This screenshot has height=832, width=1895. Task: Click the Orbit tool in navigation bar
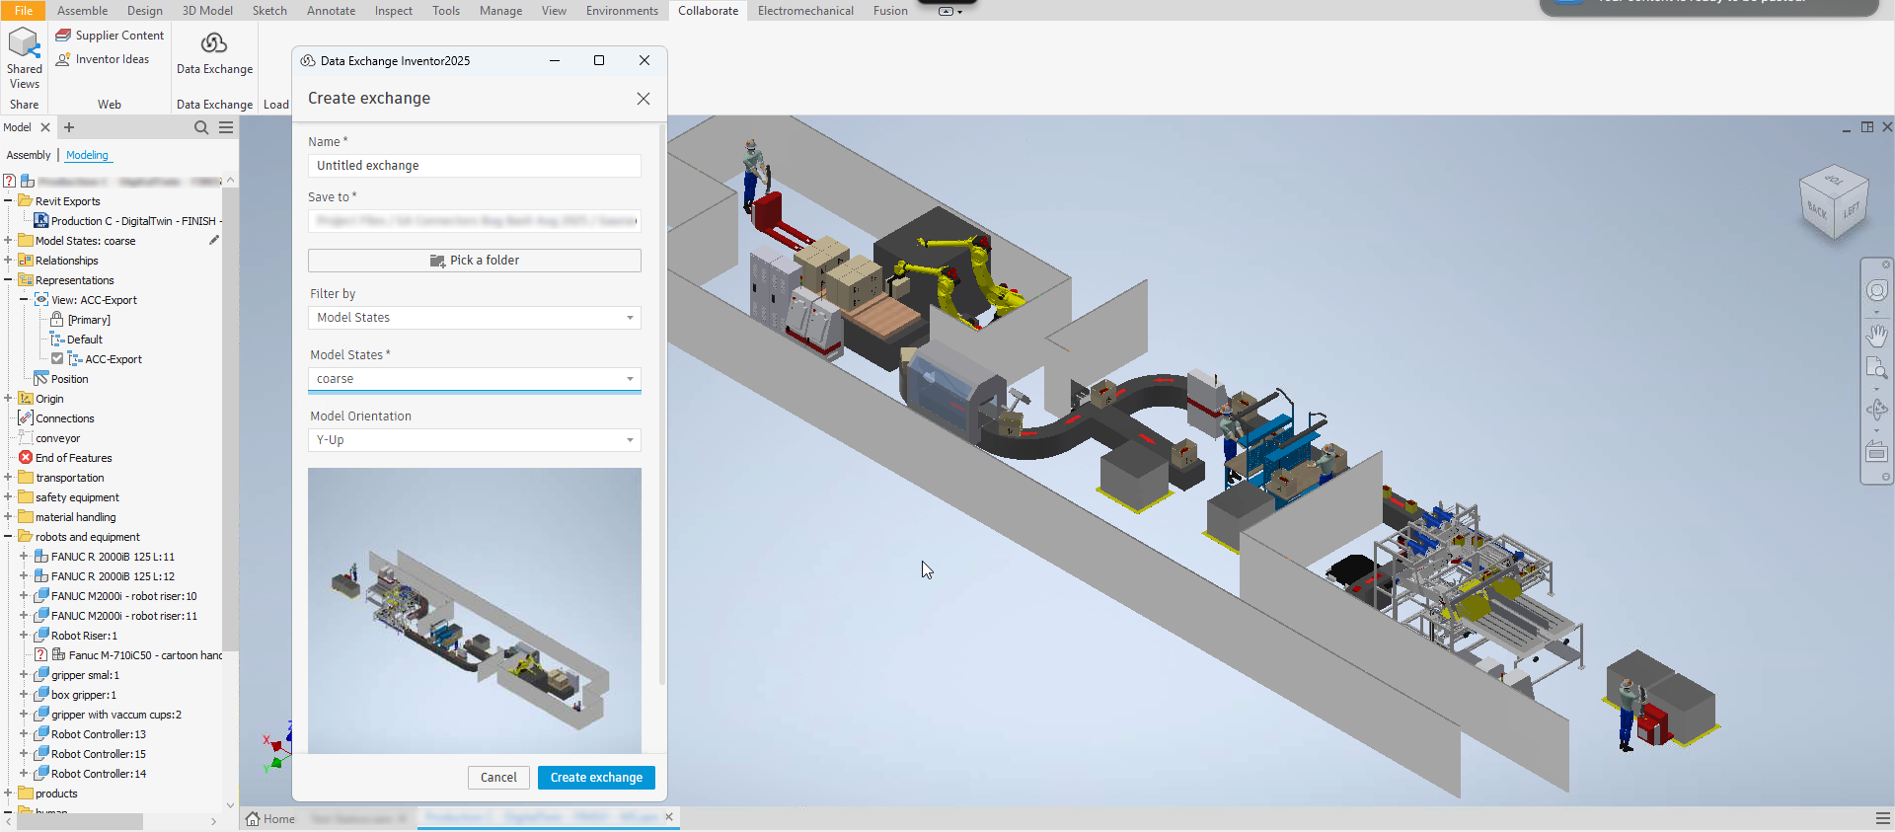(1876, 410)
